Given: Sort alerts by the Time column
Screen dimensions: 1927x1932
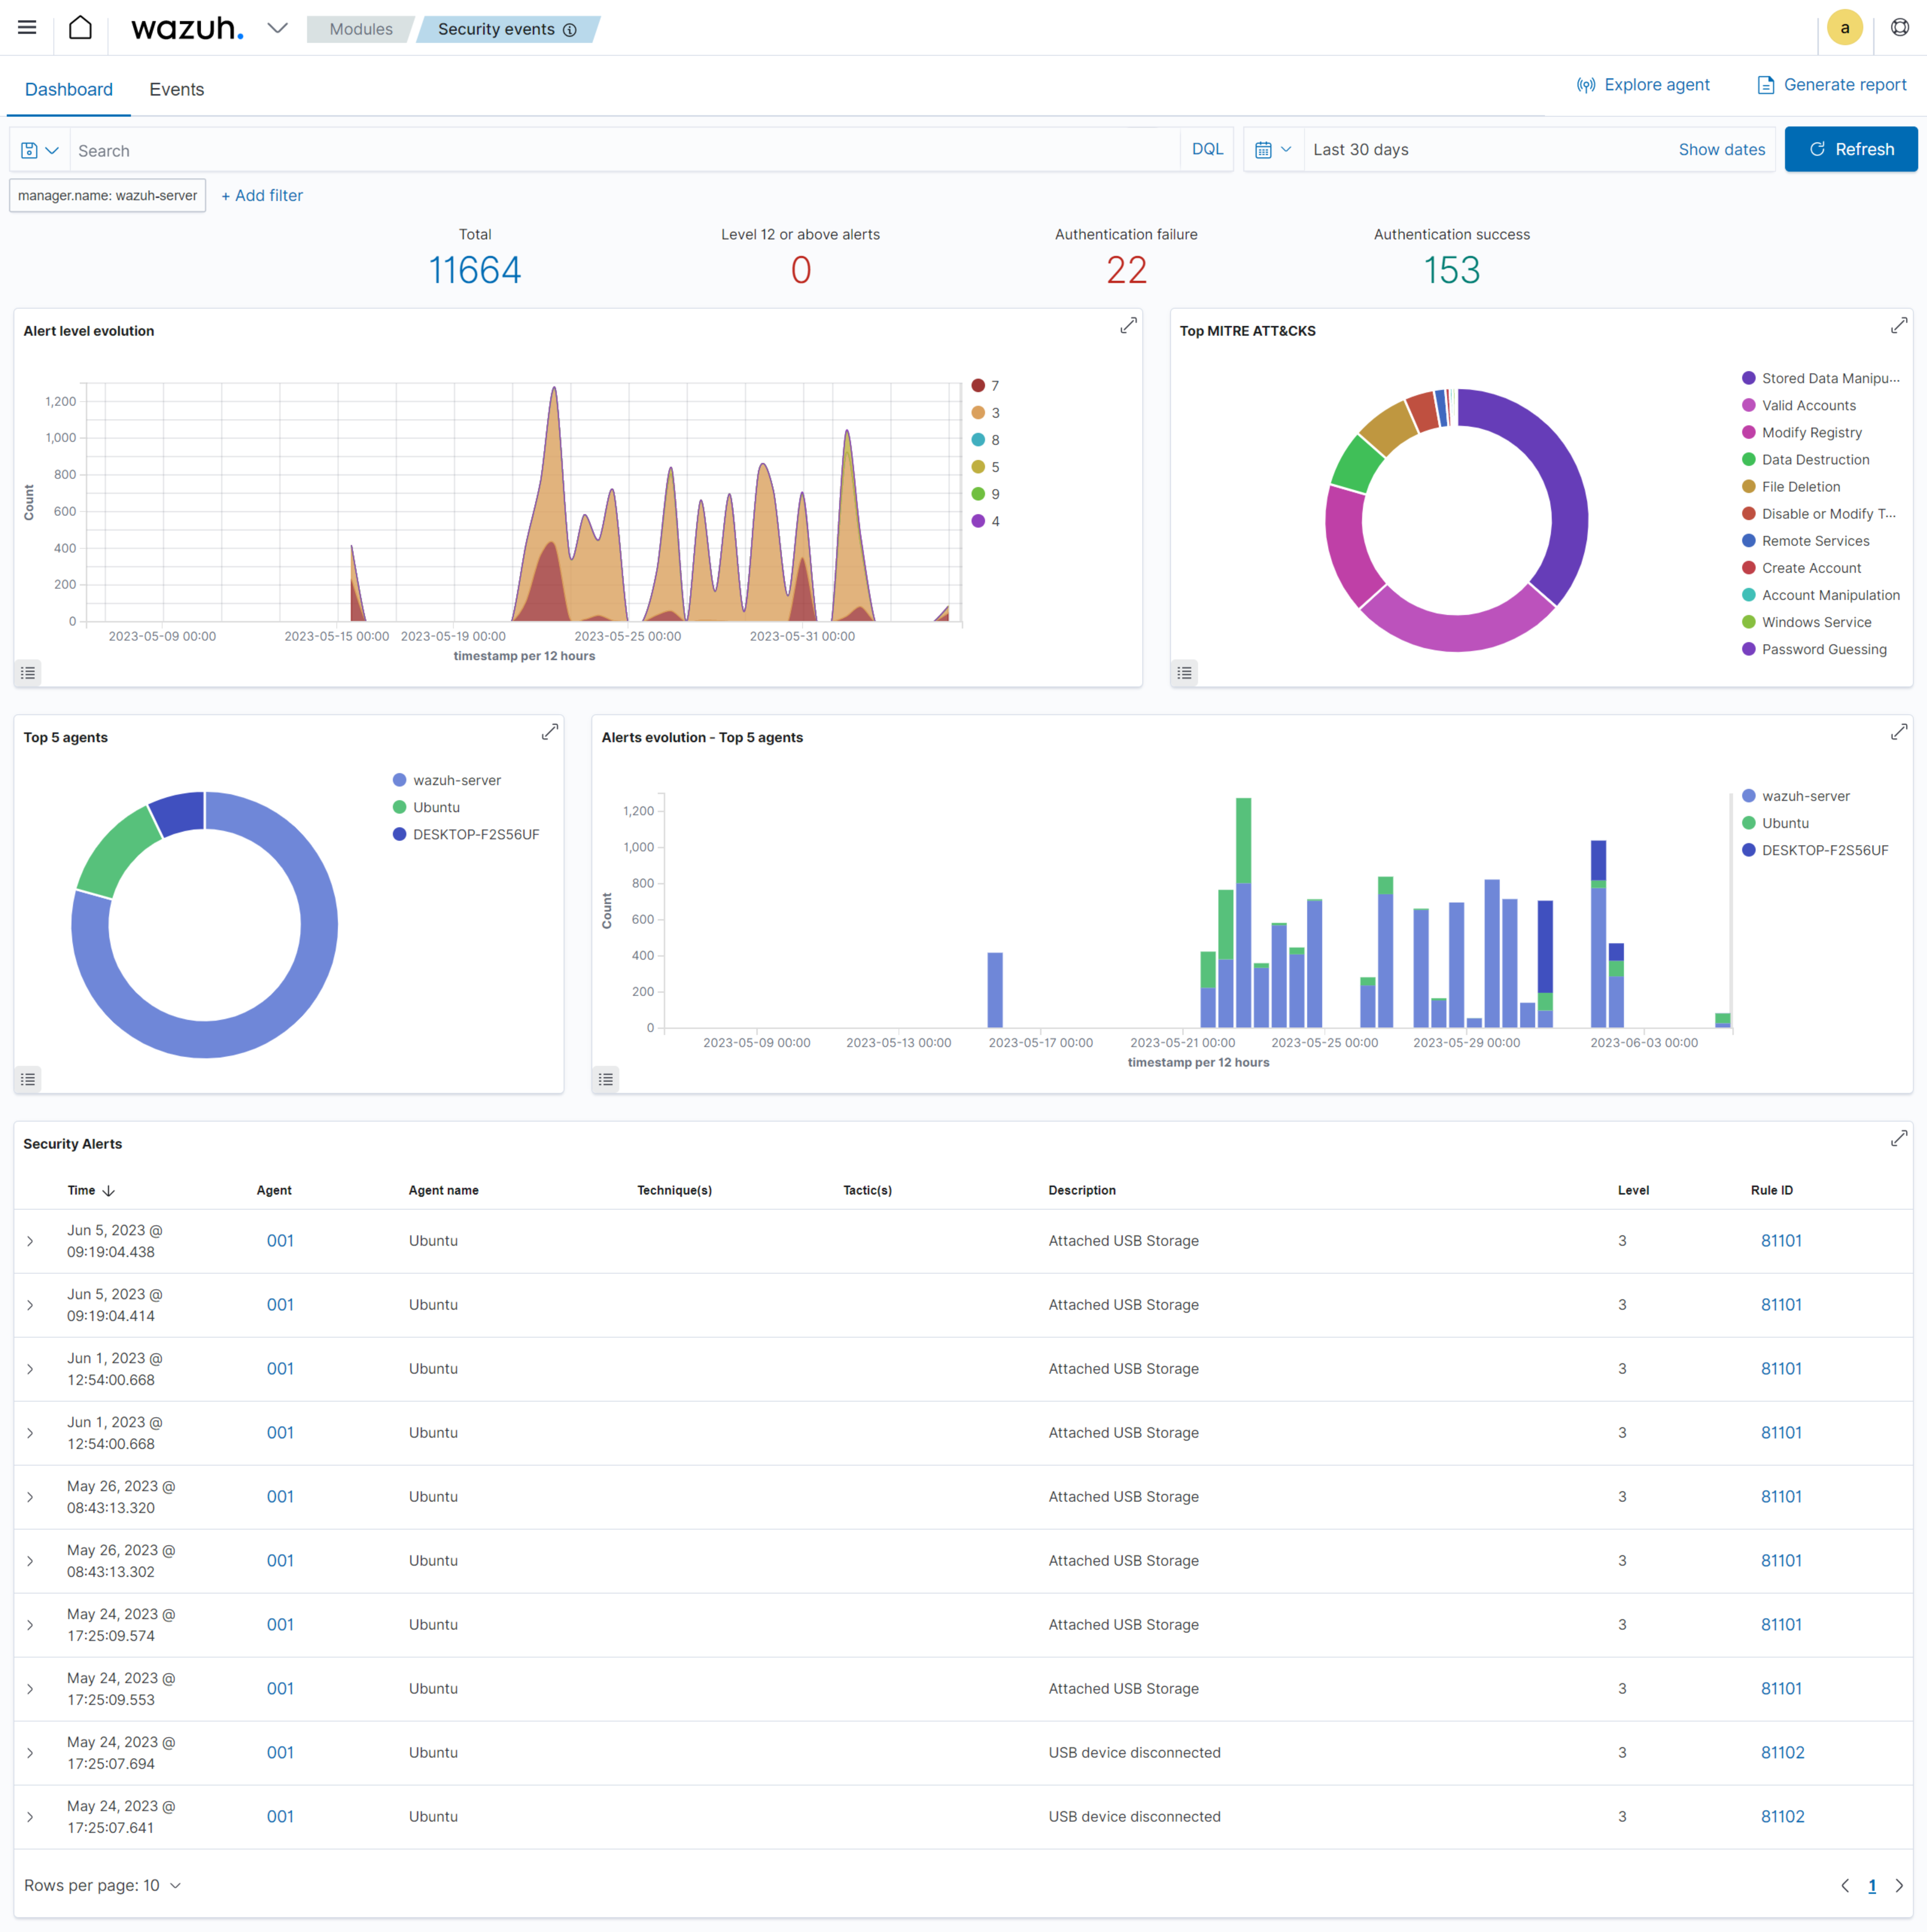Looking at the screenshot, I should point(91,1190).
